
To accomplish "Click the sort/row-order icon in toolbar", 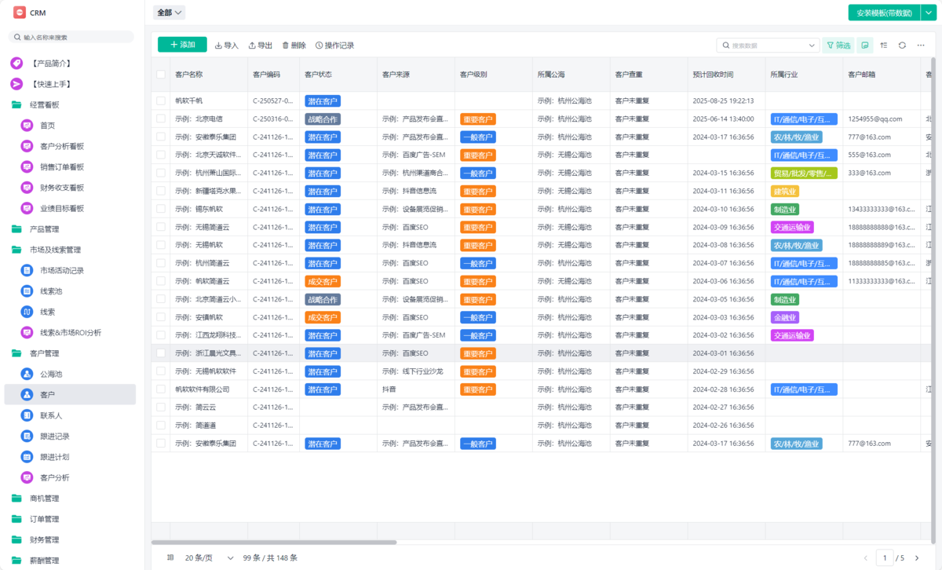I will click(x=884, y=46).
